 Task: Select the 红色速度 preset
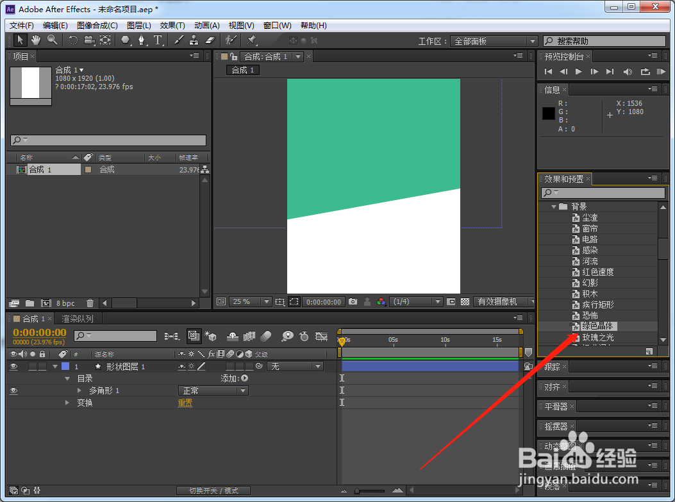point(598,272)
